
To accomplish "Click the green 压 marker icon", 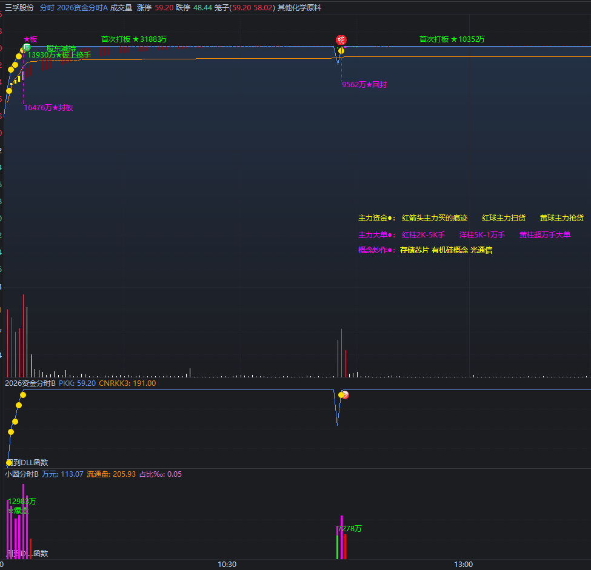I will pyautogui.click(x=27, y=47).
